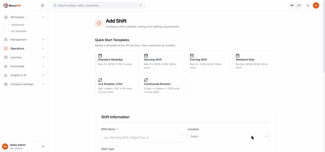Open My Schedule in the sidebar

click(19, 31)
